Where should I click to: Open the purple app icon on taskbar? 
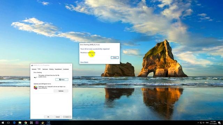(37, 123)
